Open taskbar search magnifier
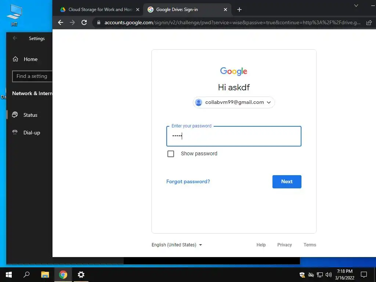The image size is (376, 282). pyautogui.click(x=26, y=275)
